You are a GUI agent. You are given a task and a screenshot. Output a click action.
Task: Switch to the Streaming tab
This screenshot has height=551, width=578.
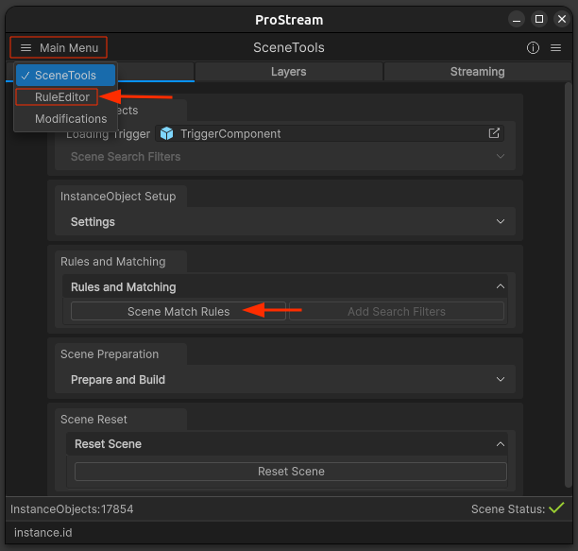point(477,72)
